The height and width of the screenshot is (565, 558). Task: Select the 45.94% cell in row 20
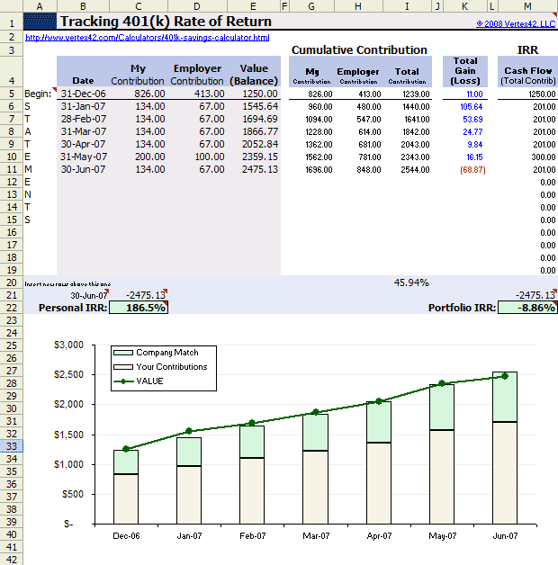[407, 282]
